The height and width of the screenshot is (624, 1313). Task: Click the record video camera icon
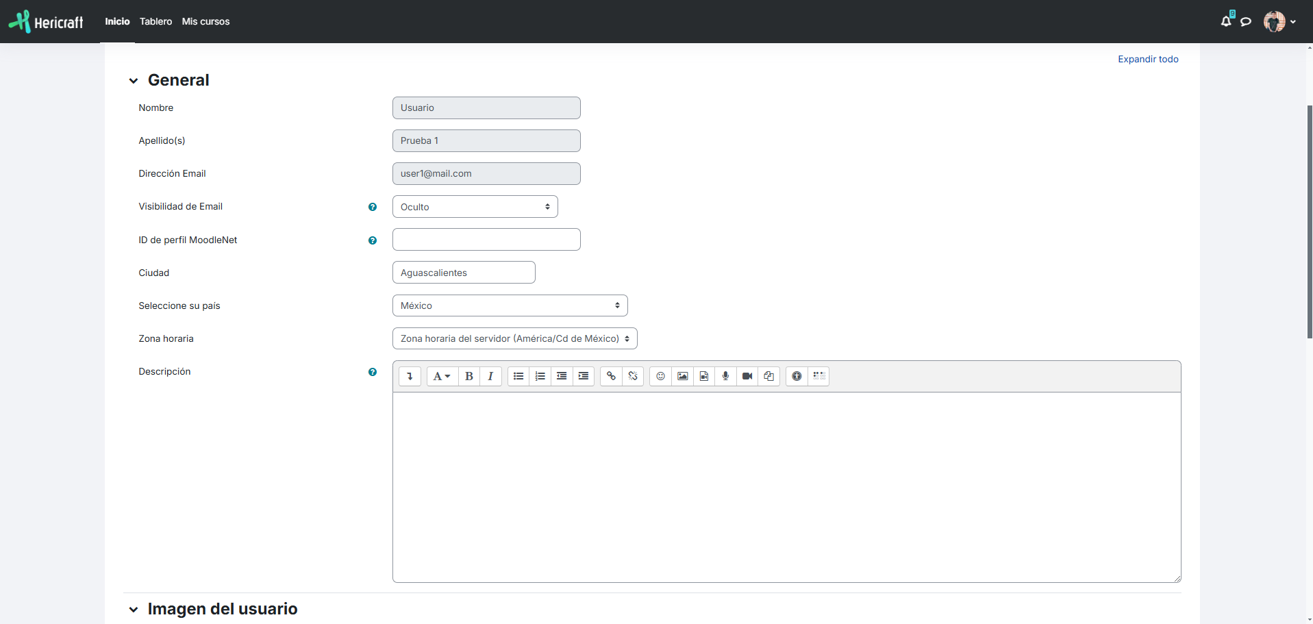(x=747, y=376)
